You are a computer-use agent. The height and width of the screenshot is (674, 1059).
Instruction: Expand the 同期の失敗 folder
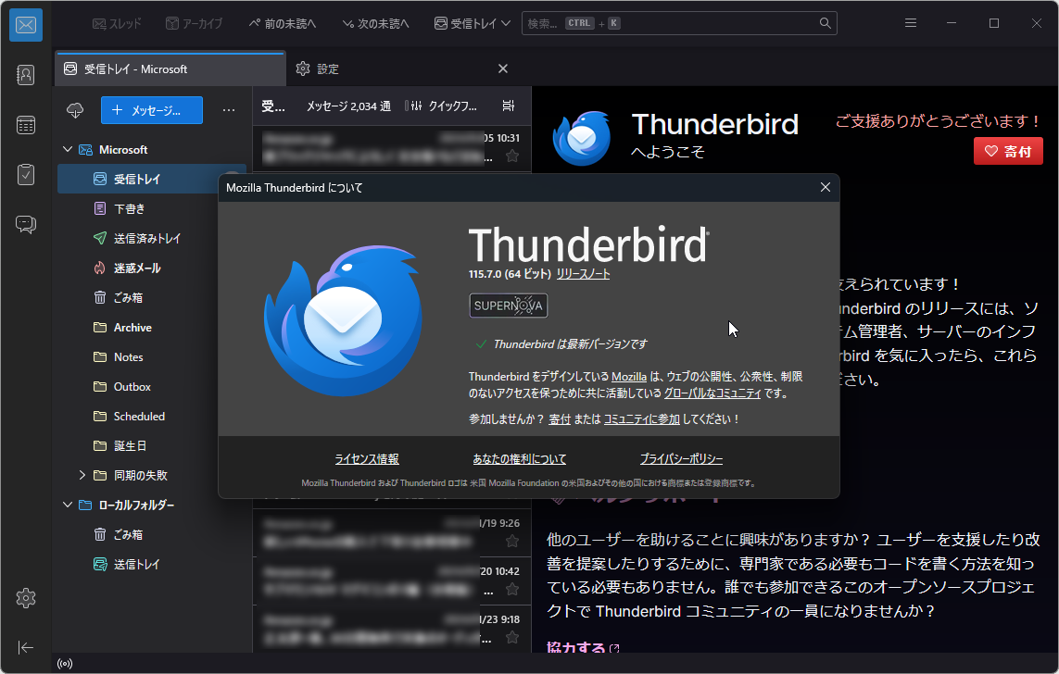pos(82,475)
